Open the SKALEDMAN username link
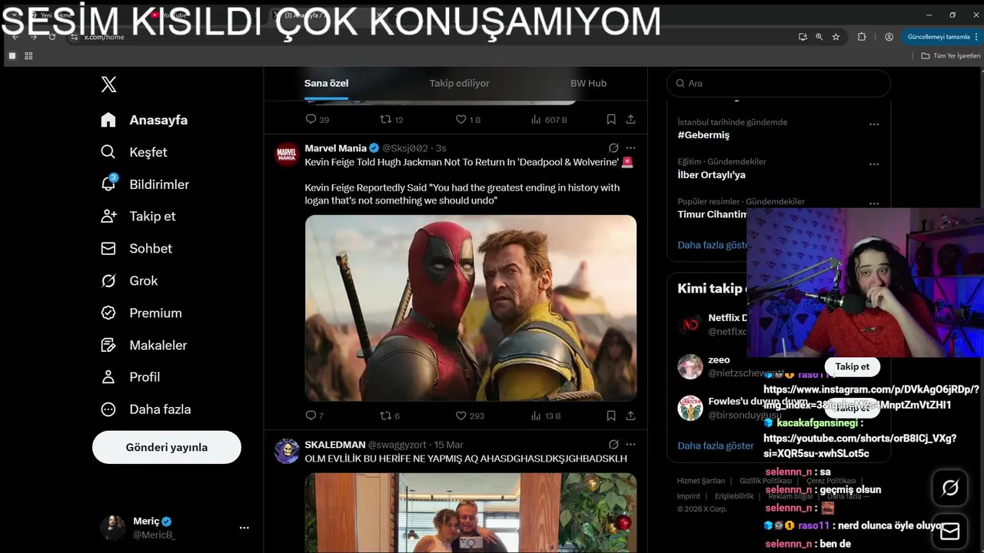 pos(334,445)
